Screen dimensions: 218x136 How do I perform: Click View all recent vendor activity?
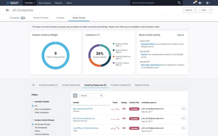coord(180,35)
